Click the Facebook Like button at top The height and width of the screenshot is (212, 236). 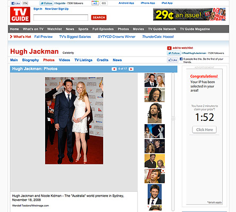[16, 3]
